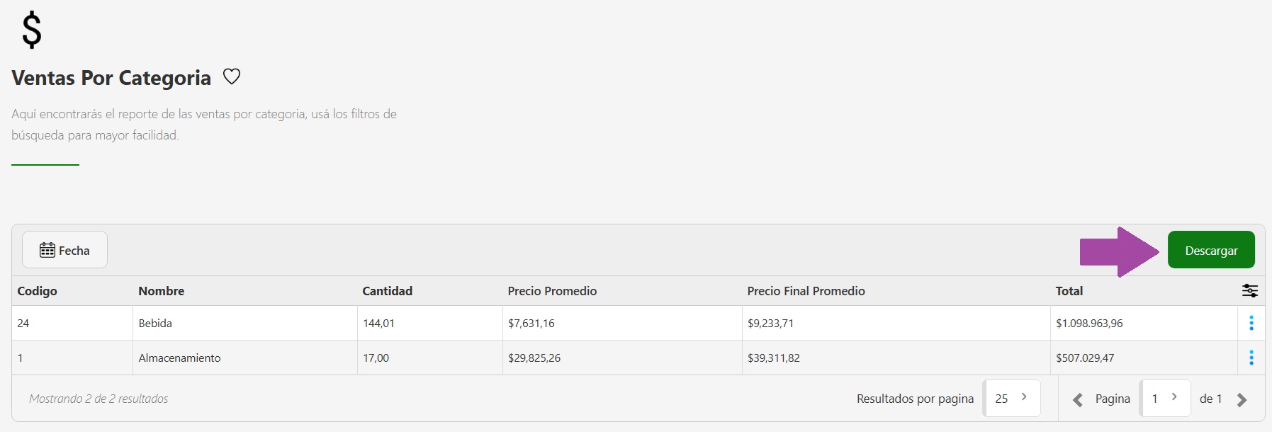Viewport: 1272px width, 434px height.
Task: Expand the page number dropdown
Action: click(x=1164, y=399)
